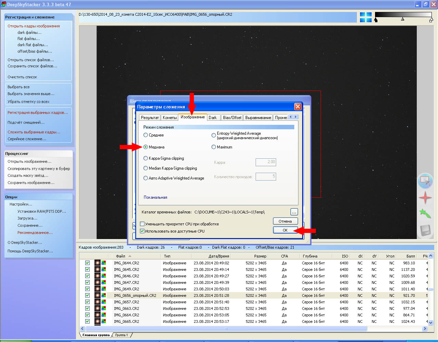
Task: Click the gray midtone marker on the gradient slider
Action: [402, 19]
